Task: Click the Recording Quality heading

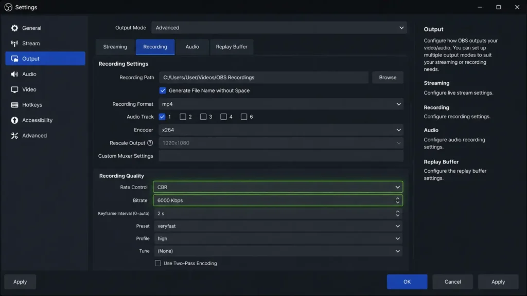Action: coord(121,176)
